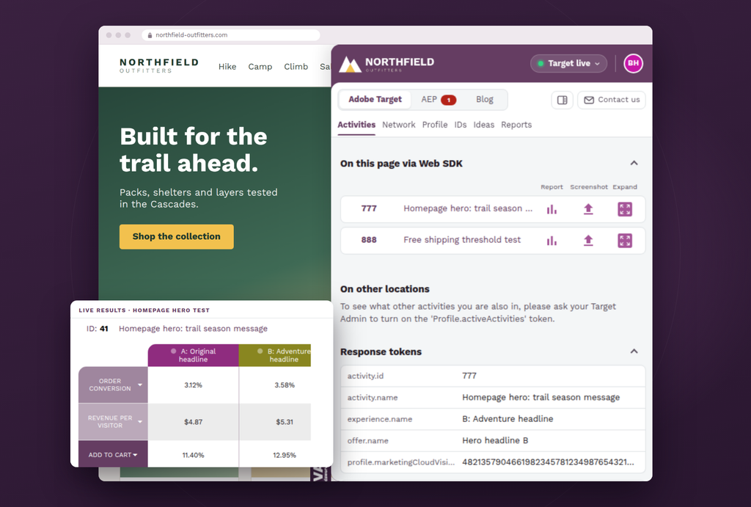Click the profile.marketingCloudVisi... token row

493,462
